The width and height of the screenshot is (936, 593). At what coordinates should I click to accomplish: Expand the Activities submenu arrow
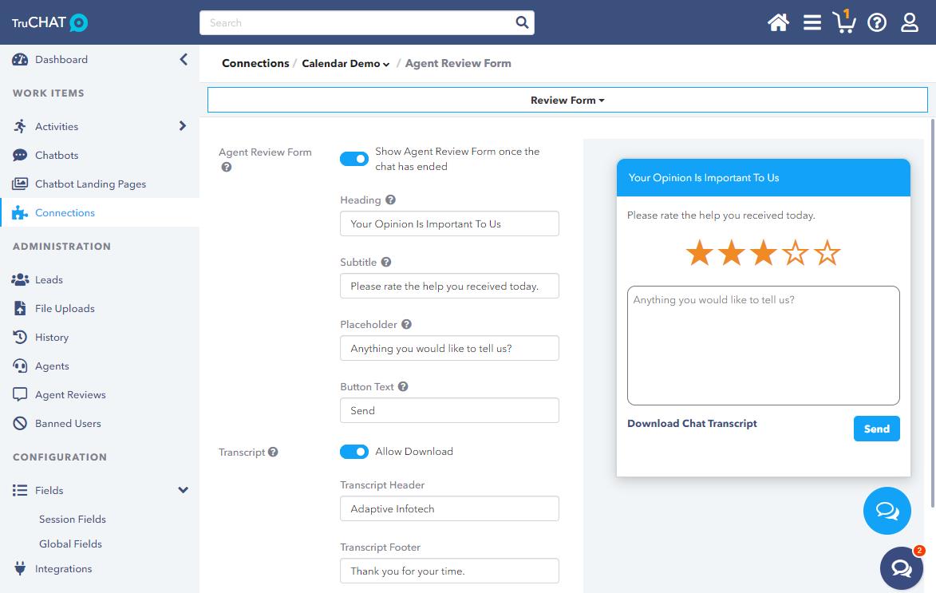[183, 126]
